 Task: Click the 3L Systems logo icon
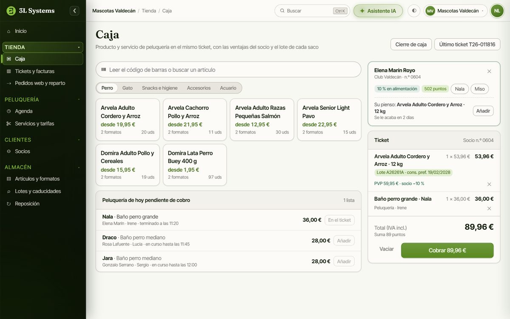click(x=11, y=11)
